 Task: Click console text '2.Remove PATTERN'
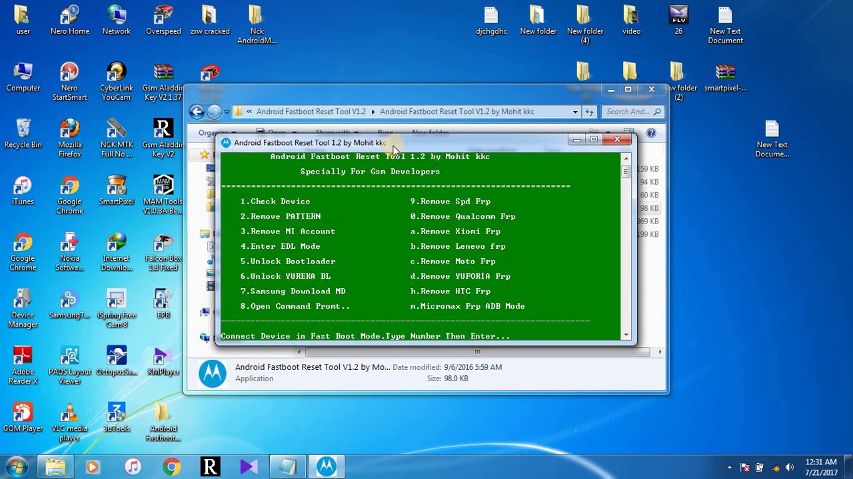tap(281, 216)
